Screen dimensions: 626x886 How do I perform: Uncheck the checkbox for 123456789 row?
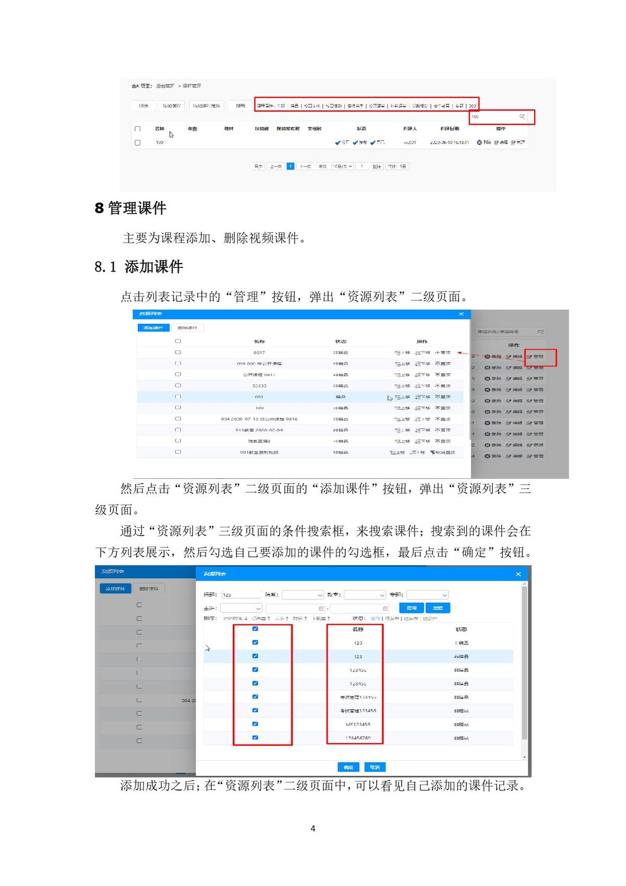coord(255,738)
